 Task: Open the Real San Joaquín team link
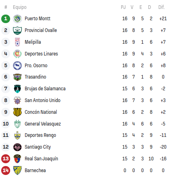(41, 159)
